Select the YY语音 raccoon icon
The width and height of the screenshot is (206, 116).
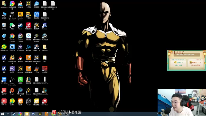coord(29,15)
